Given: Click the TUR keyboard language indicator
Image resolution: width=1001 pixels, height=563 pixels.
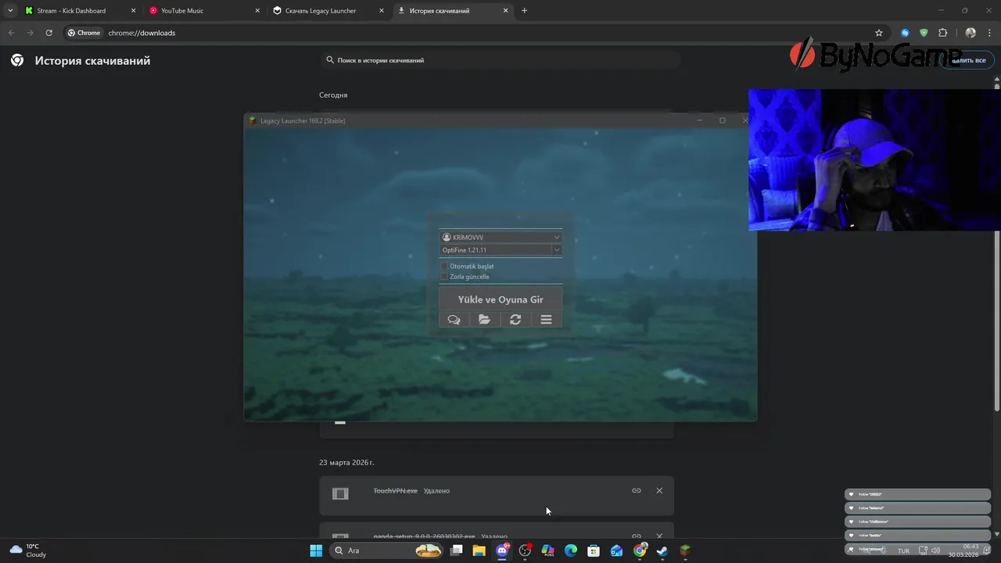Looking at the screenshot, I should pos(903,550).
